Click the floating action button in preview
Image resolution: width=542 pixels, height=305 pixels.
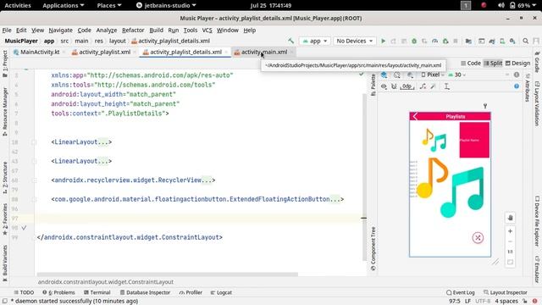(x=478, y=238)
